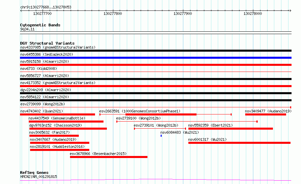The image size is (301, 184).
Task: Select esv2739101 (Wong2012b) variant label
Action: [x=156, y=125]
